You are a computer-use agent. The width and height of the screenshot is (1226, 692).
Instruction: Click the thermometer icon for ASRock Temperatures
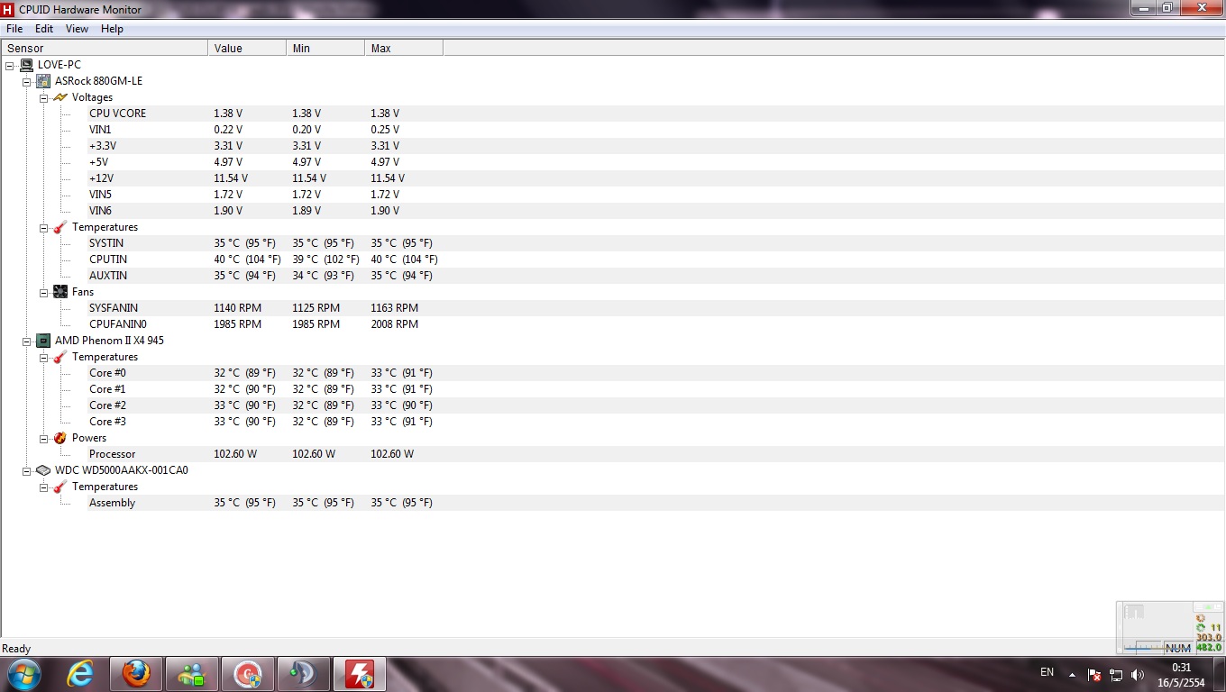pyautogui.click(x=60, y=227)
